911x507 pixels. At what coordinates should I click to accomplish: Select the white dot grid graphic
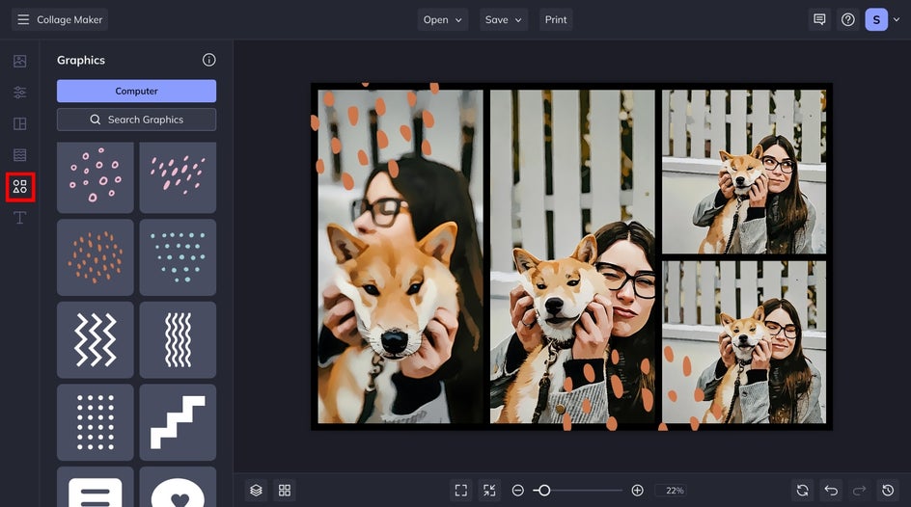coord(96,422)
